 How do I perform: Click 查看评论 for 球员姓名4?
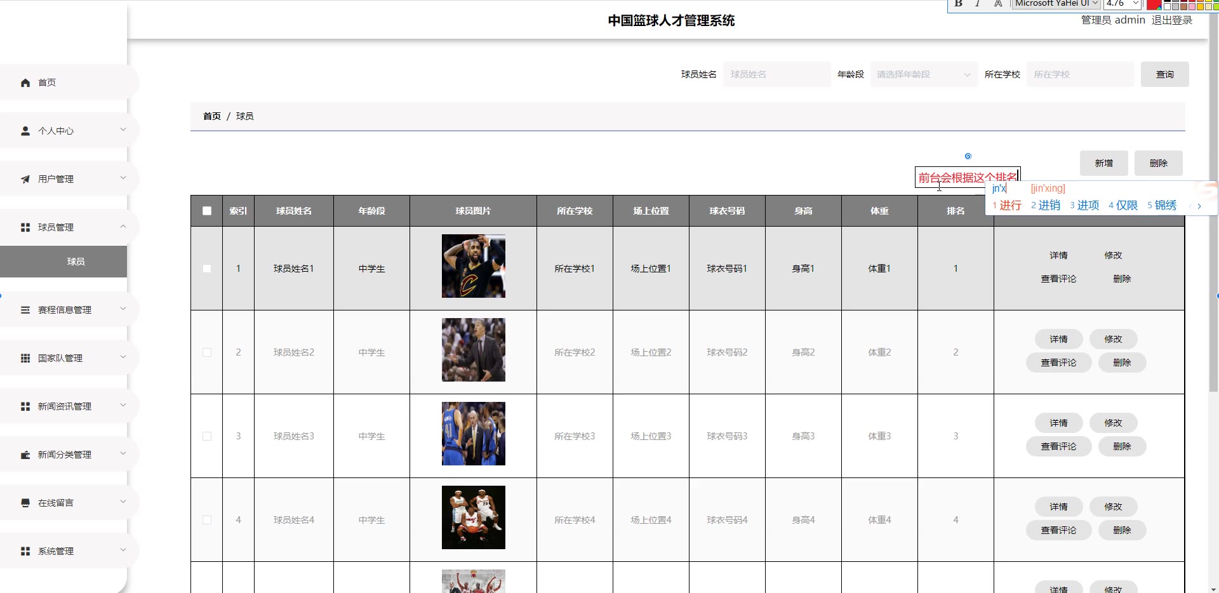pyautogui.click(x=1058, y=530)
